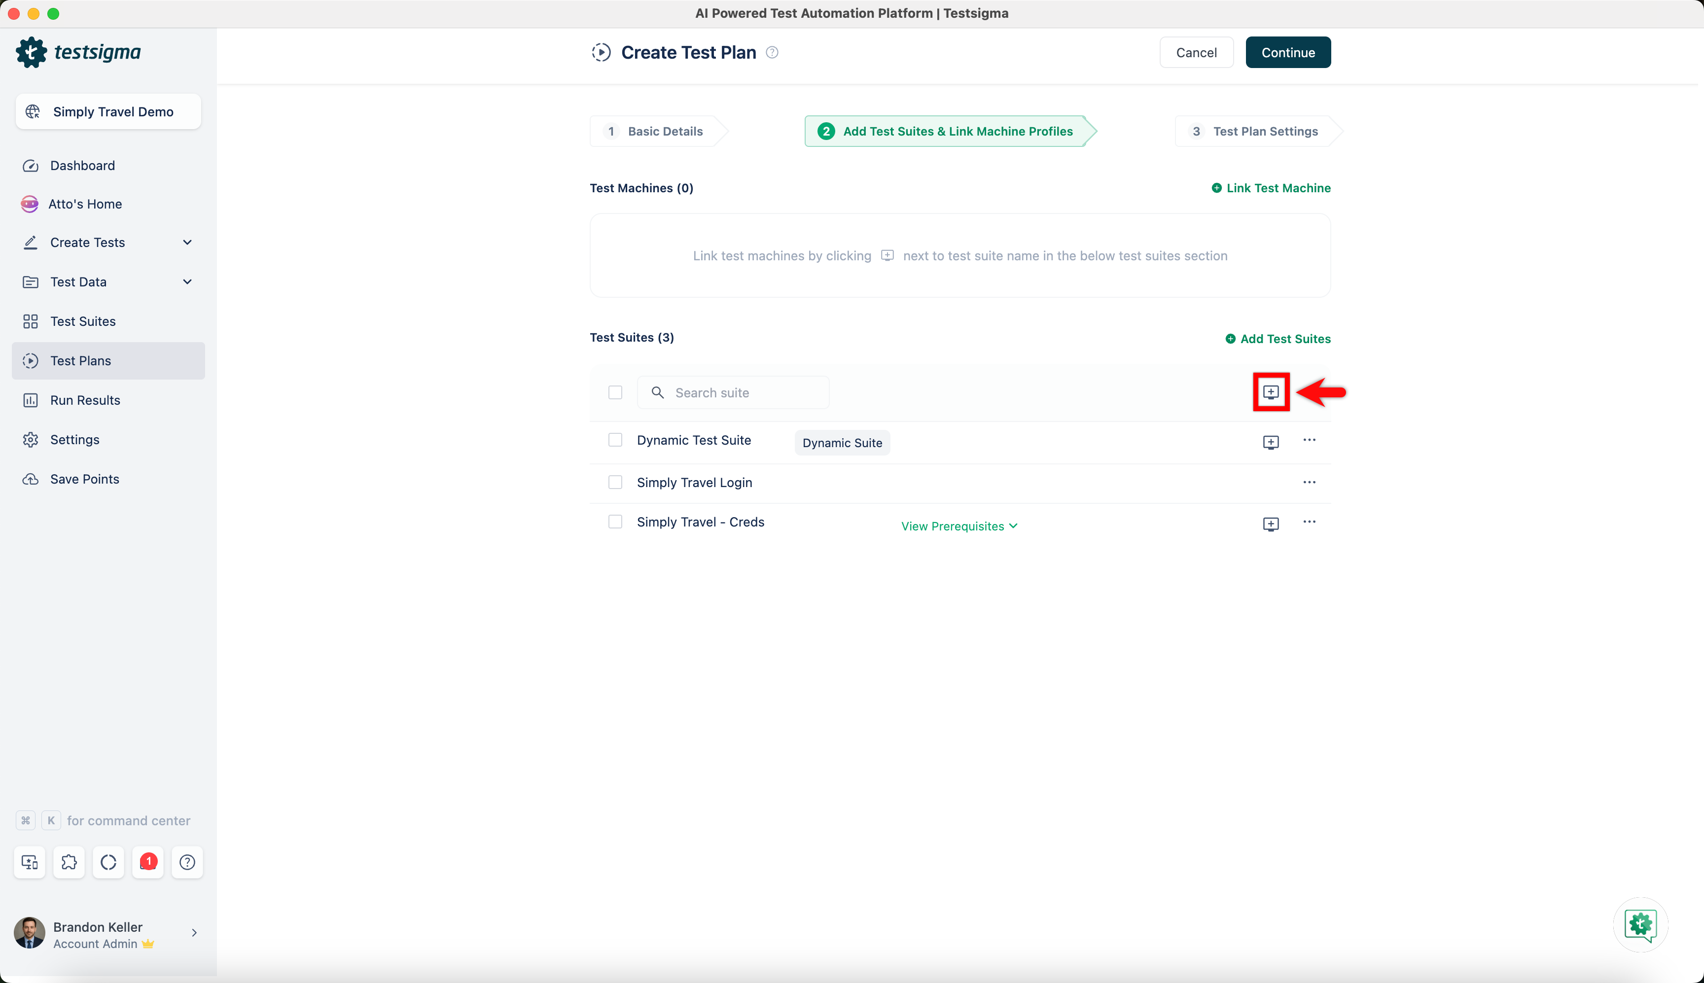Open help question-mark icon in bottom bar

click(x=187, y=862)
